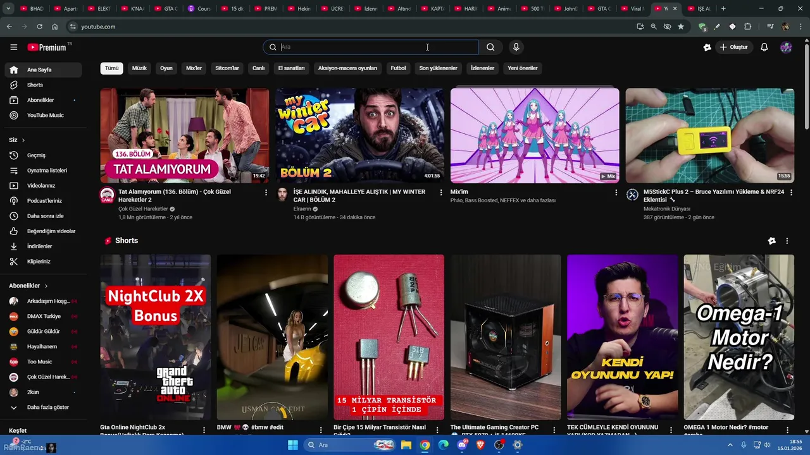Open Chrome extensions puzzle icon
The image size is (810, 455).
[748, 27]
